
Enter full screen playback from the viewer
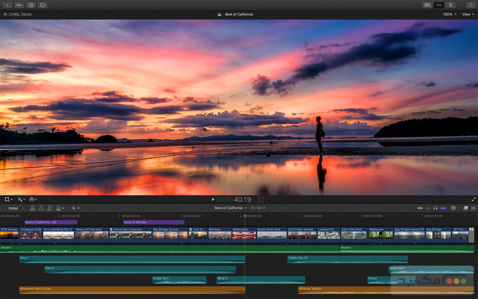tap(474, 199)
